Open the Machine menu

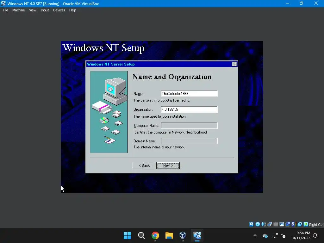[x=18, y=10]
